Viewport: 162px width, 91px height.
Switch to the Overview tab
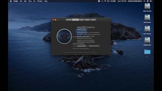click(69, 20)
